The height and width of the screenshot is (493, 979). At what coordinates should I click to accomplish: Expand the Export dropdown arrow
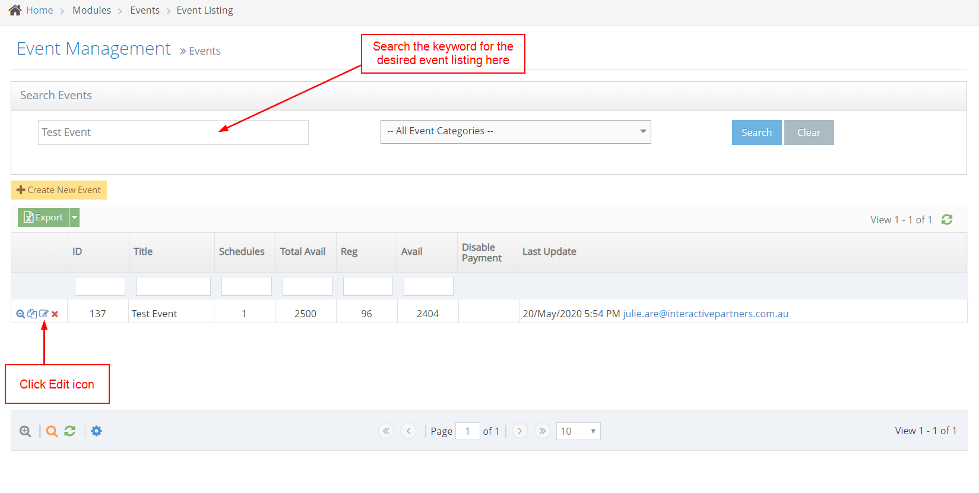click(74, 217)
